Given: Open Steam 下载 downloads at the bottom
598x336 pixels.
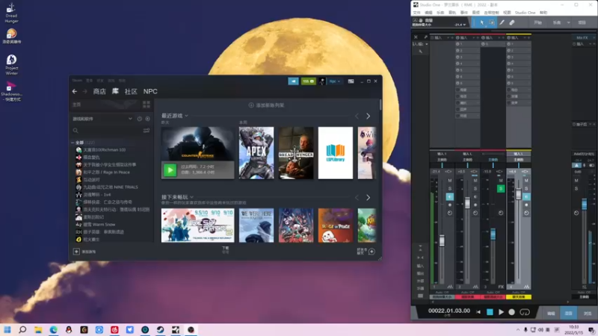Looking at the screenshot, I should coord(226,249).
